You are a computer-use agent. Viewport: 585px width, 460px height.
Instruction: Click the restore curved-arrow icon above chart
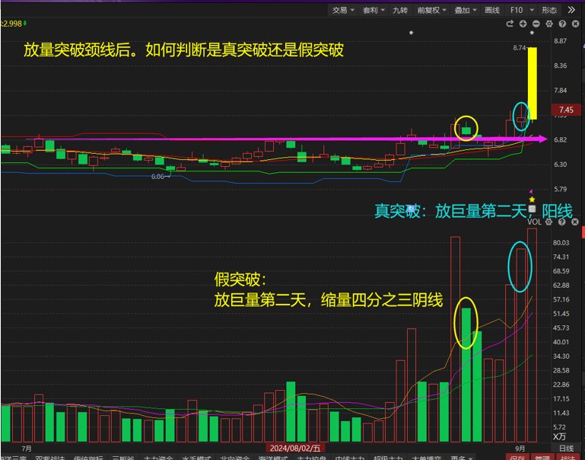tap(510, 24)
